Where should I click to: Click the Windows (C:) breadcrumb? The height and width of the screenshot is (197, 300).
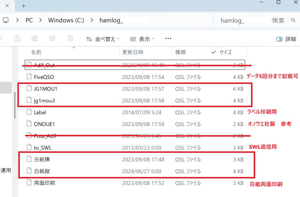pyautogui.click(x=66, y=20)
